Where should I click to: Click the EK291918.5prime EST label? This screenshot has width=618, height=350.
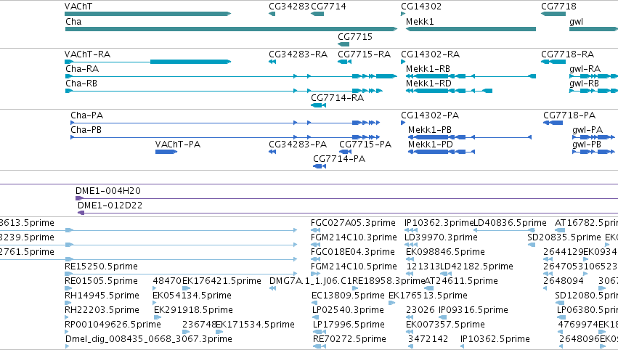(193, 310)
